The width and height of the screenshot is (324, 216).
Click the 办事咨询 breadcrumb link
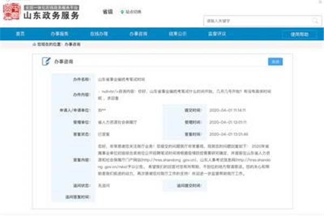(x=72, y=44)
